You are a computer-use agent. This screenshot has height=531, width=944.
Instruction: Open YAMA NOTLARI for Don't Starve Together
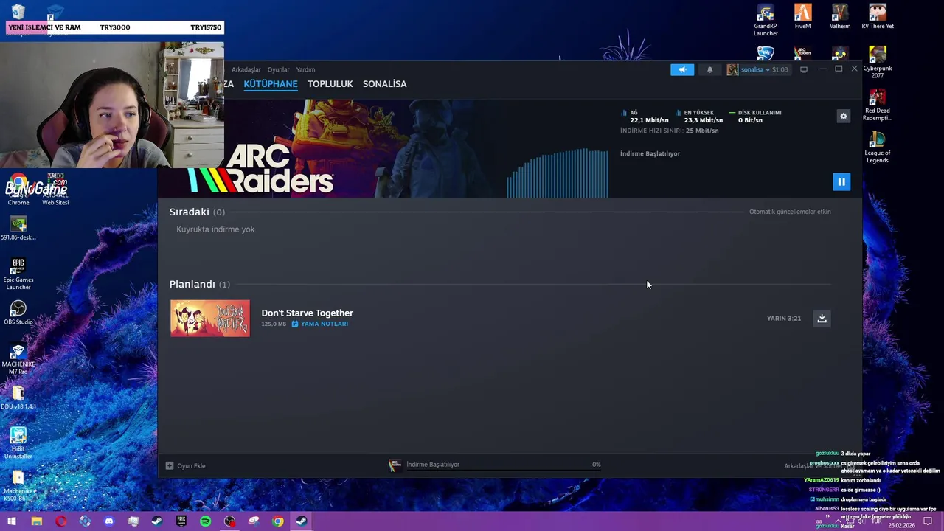point(319,324)
